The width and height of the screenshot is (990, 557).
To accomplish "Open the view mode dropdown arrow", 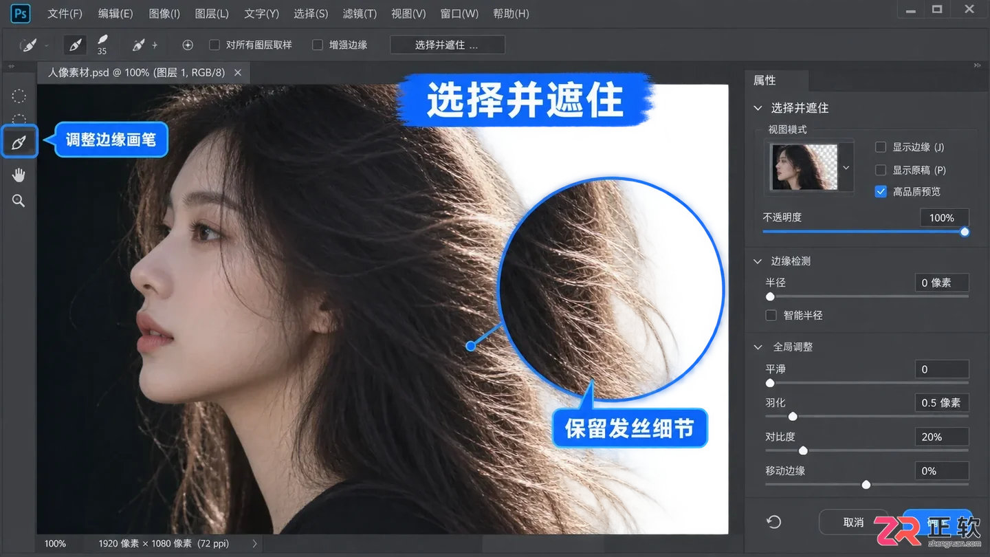I will pos(846,167).
